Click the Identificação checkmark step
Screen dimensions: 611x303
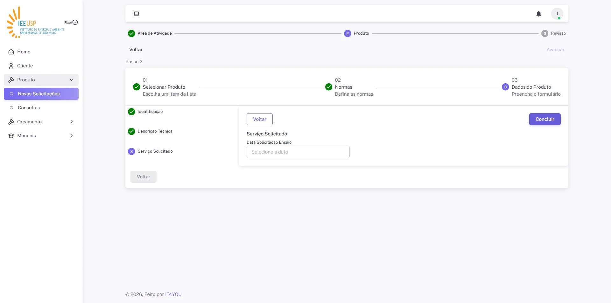click(x=131, y=112)
